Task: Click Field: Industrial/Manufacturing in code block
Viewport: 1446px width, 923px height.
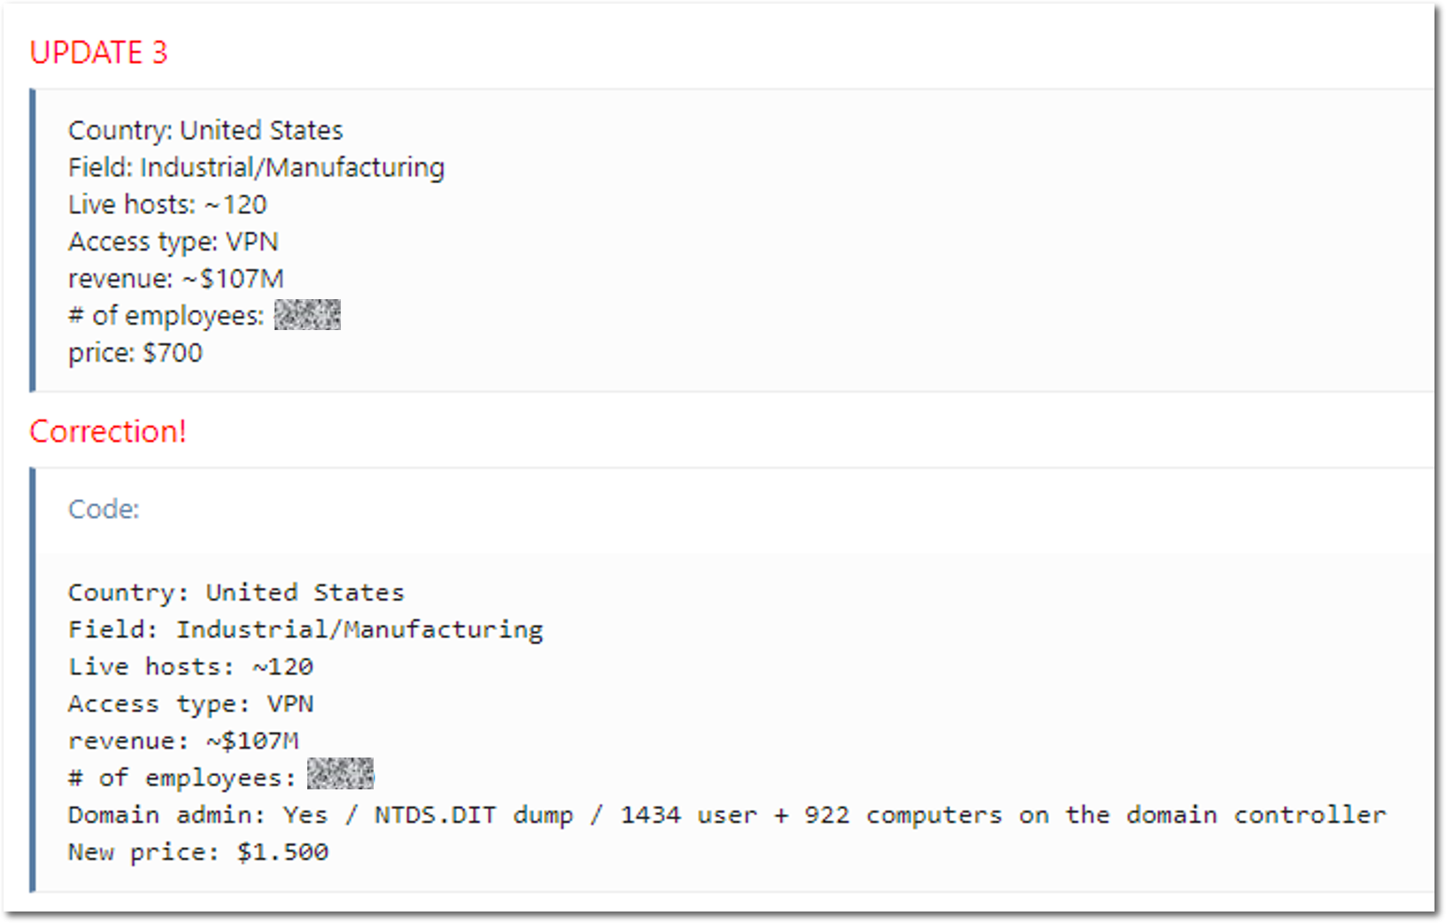Action: click(x=305, y=629)
